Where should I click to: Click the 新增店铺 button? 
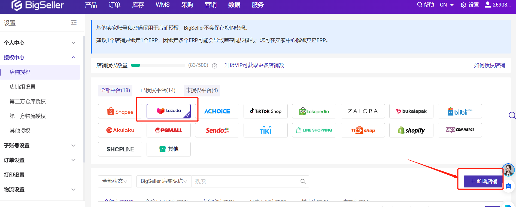pos(484,181)
